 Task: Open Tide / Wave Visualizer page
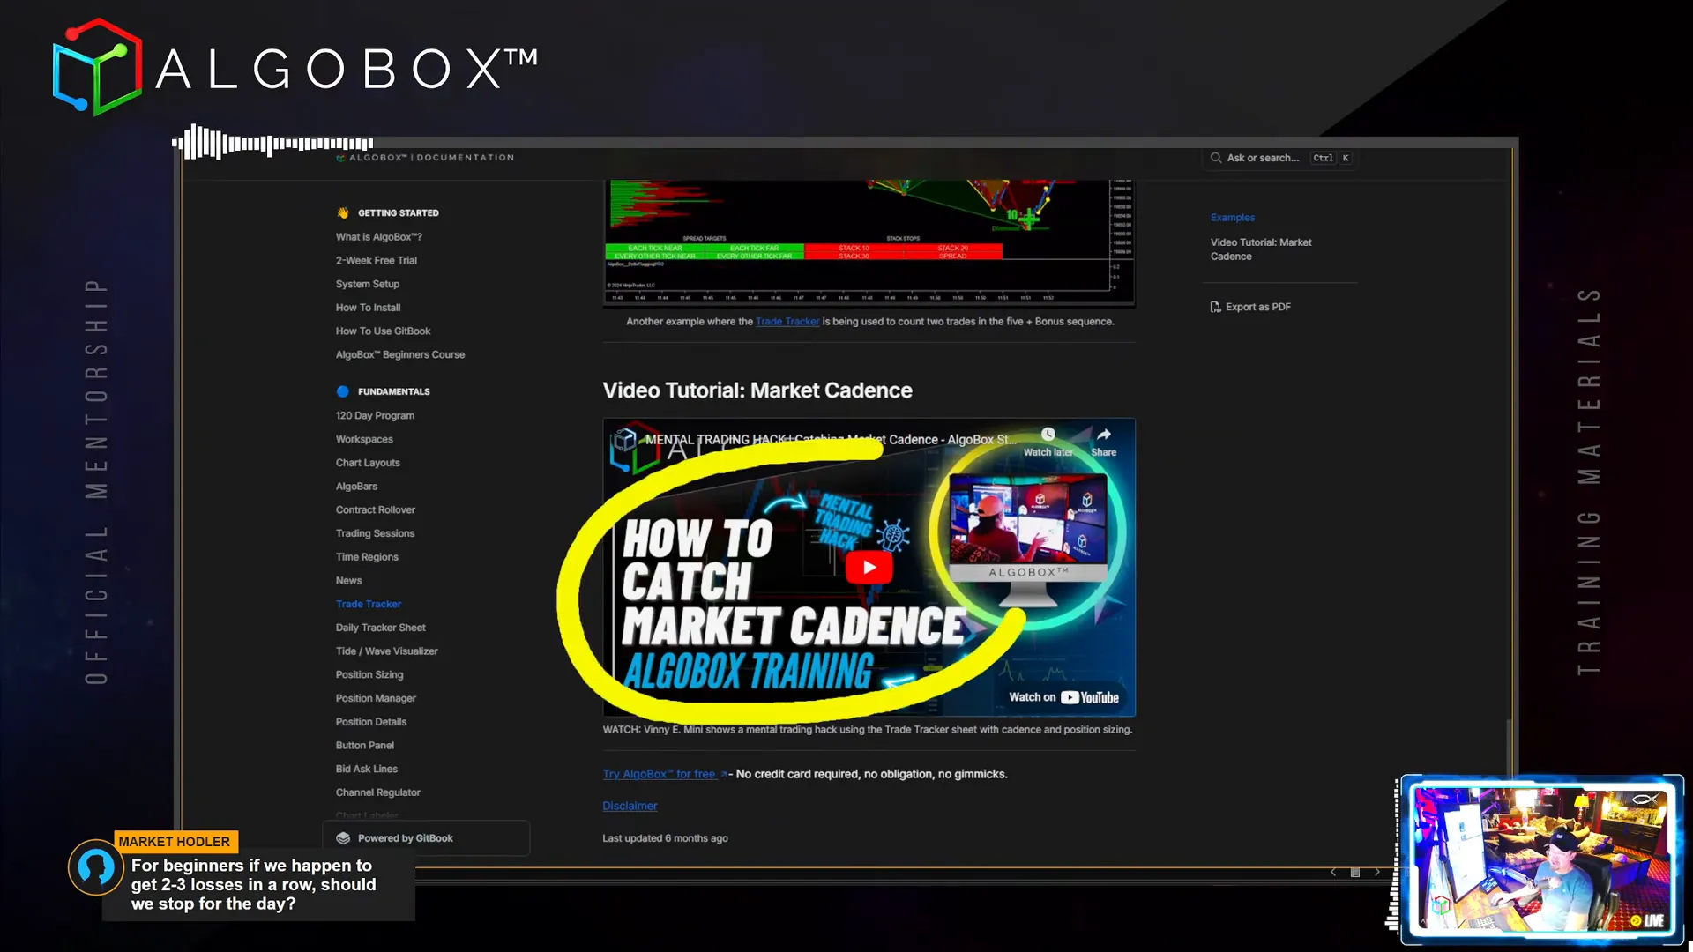pos(386,651)
